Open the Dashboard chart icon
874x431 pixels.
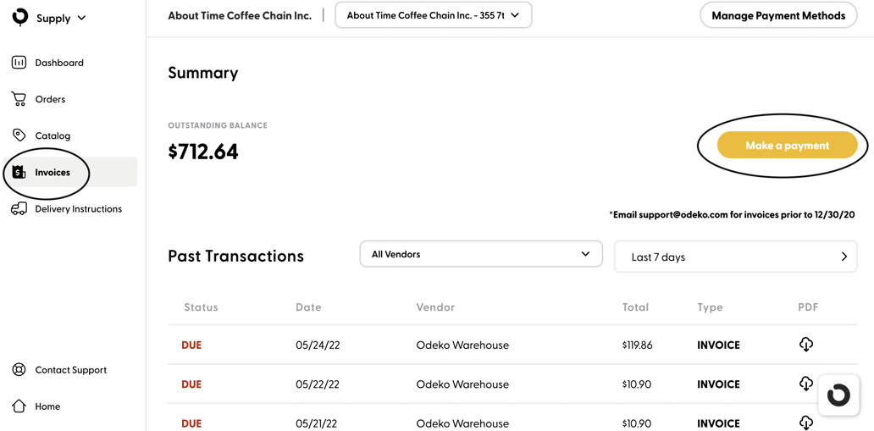pyautogui.click(x=19, y=63)
